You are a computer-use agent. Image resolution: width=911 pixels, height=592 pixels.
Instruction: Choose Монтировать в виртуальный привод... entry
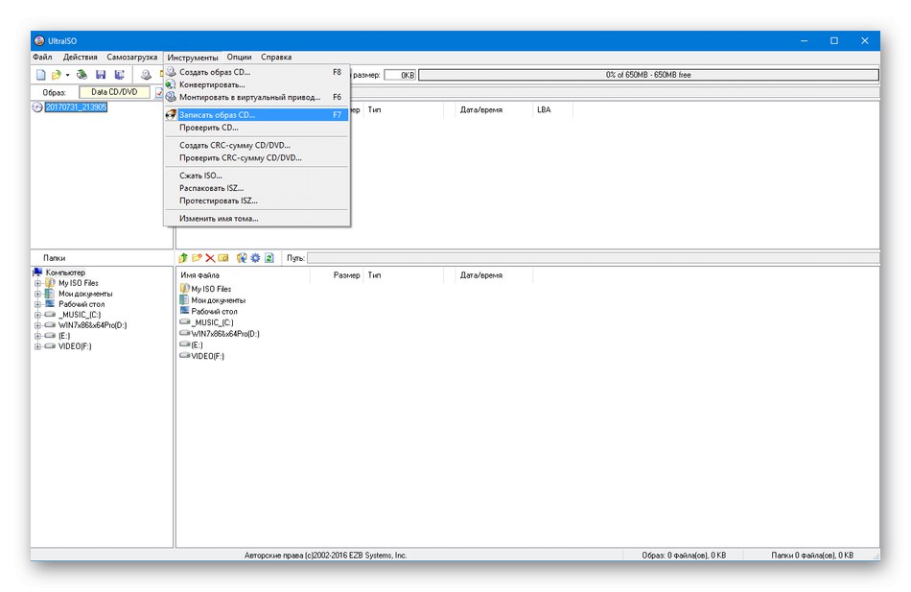click(256, 97)
